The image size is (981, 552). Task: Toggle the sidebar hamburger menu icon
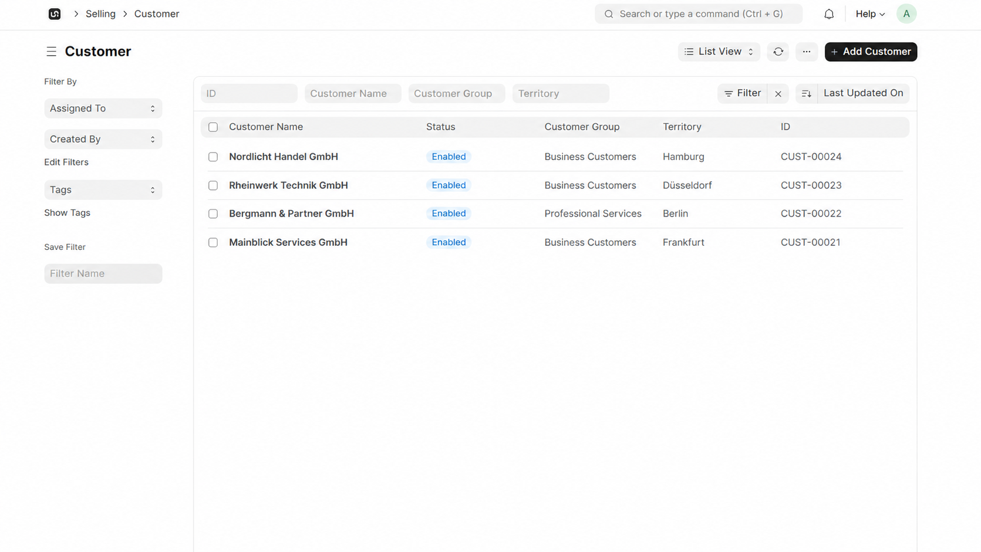pyautogui.click(x=52, y=52)
